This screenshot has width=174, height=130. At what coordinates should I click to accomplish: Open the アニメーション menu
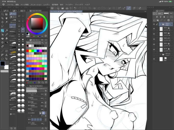pyautogui.click(x=36, y=5)
